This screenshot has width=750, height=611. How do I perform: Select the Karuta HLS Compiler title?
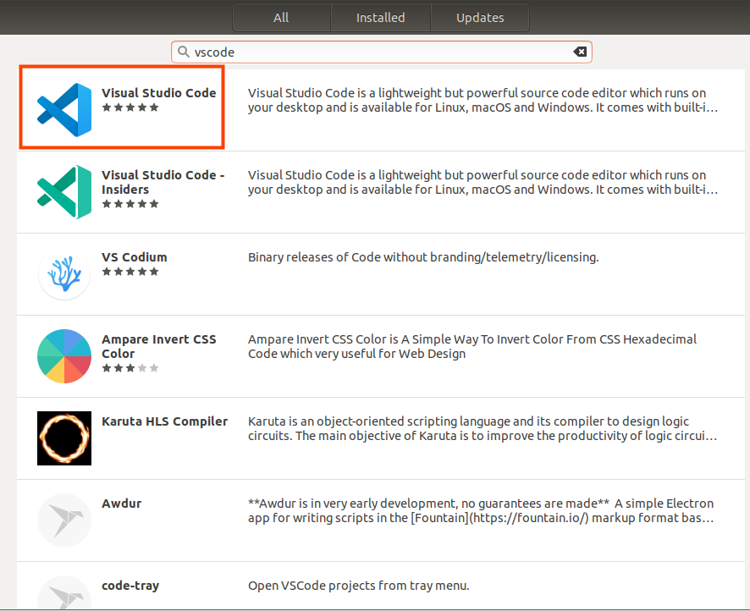(164, 421)
